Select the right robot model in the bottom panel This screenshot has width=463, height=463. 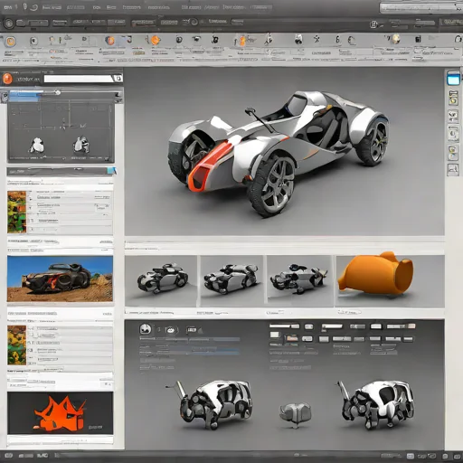377,404
